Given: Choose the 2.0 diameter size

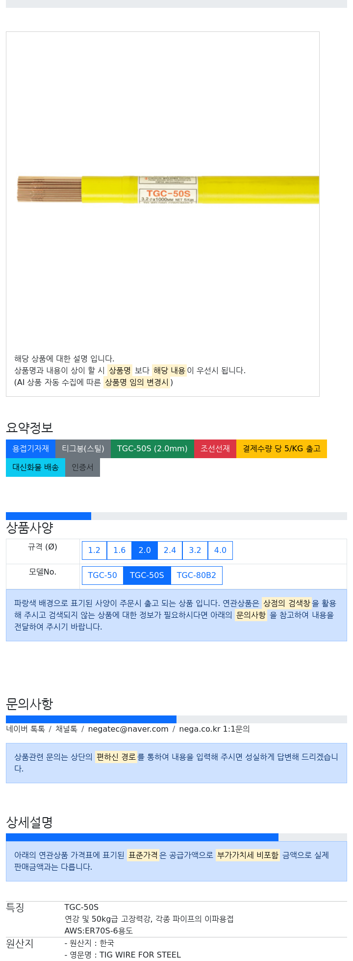Looking at the screenshot, I should (x=145, y=550).
